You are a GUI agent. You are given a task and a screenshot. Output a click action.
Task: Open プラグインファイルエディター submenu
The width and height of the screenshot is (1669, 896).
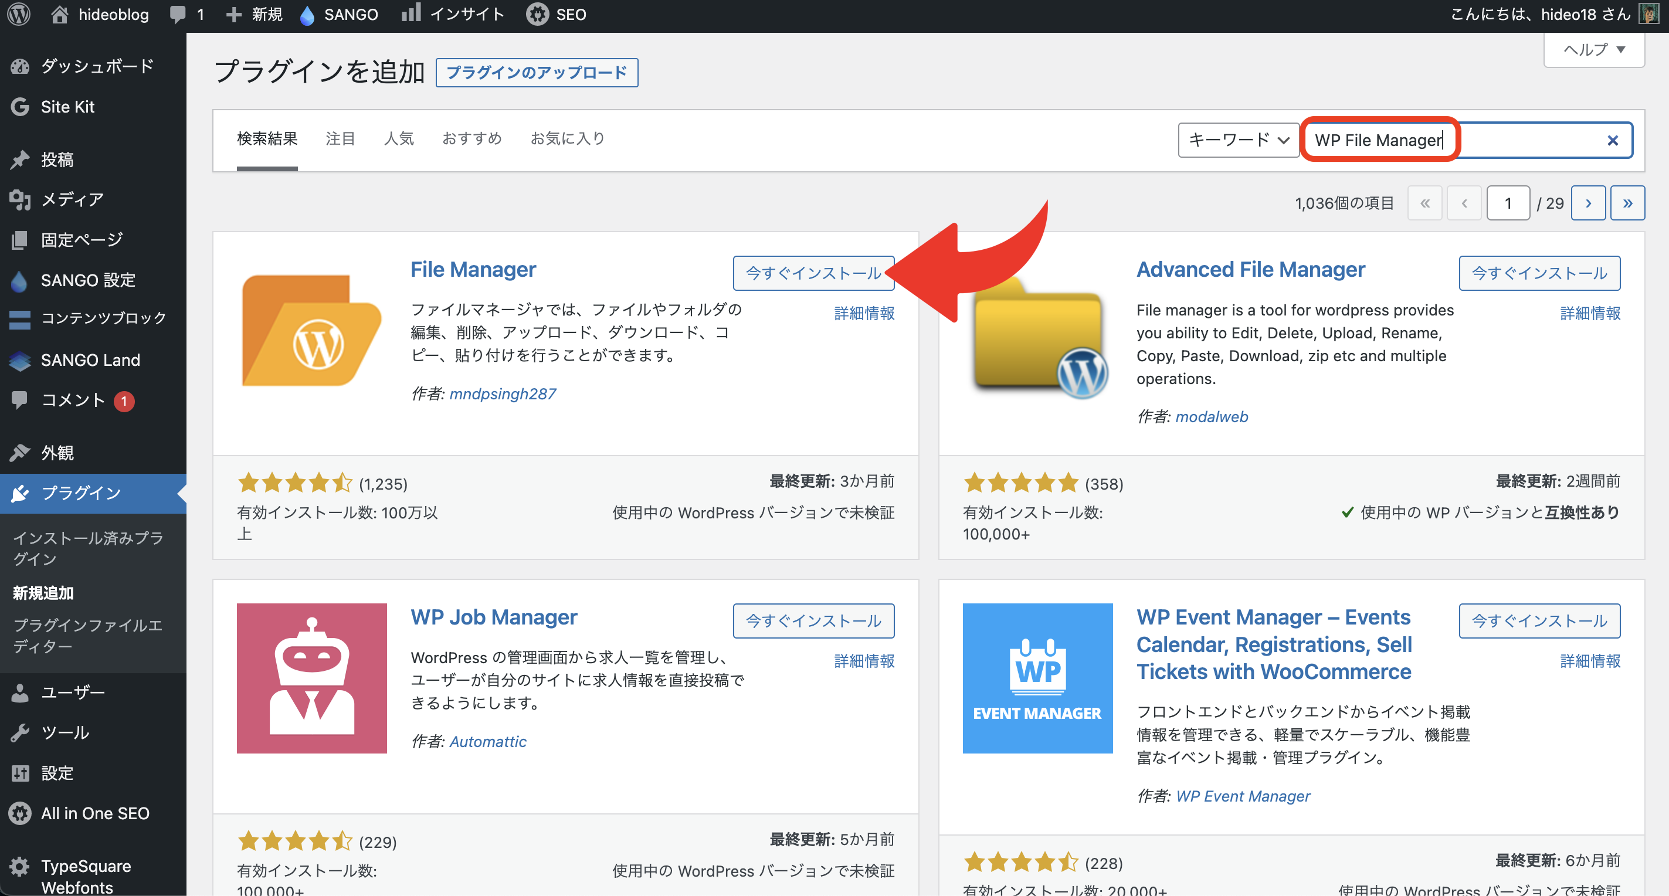pos(87,636)
